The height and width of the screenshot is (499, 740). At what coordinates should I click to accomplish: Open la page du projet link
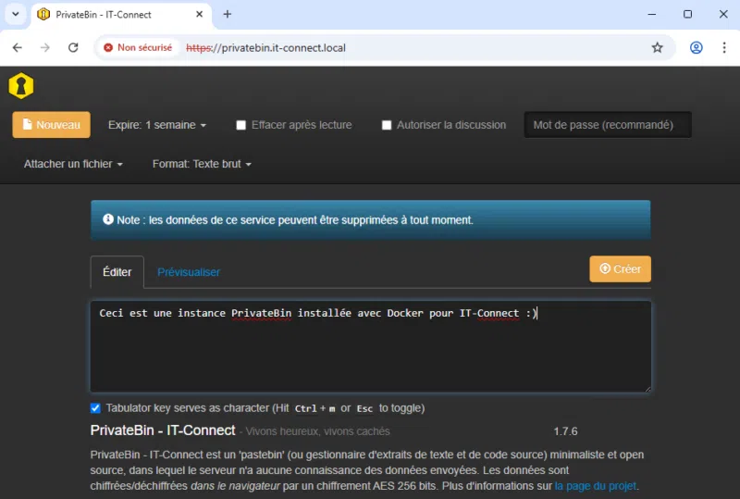click(x=595, y=486)
